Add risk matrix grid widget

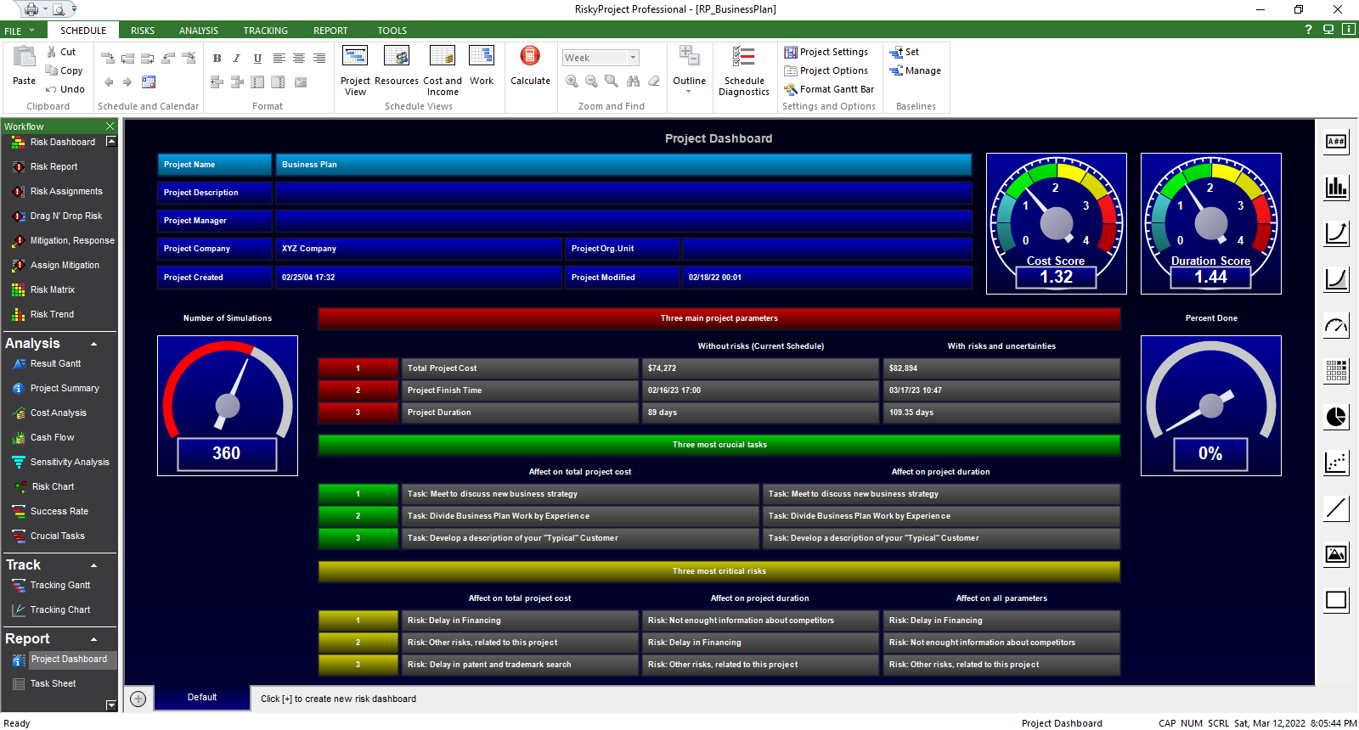coord(1336,370)
